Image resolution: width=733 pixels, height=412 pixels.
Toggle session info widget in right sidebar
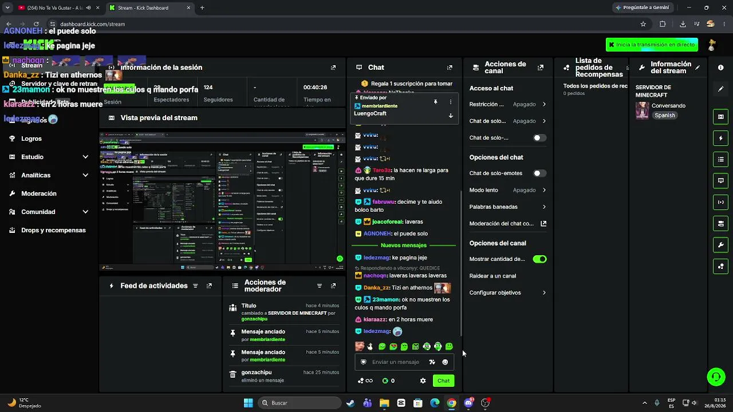tap(720, 202)
